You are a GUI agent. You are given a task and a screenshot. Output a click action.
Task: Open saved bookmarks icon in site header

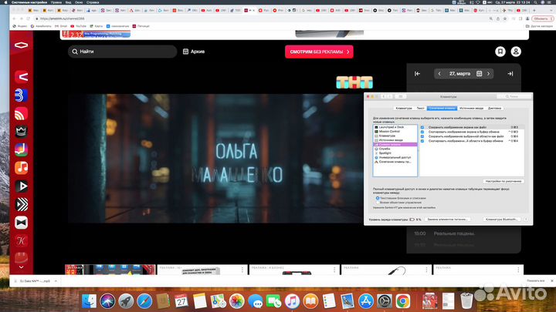coord(500,52)
